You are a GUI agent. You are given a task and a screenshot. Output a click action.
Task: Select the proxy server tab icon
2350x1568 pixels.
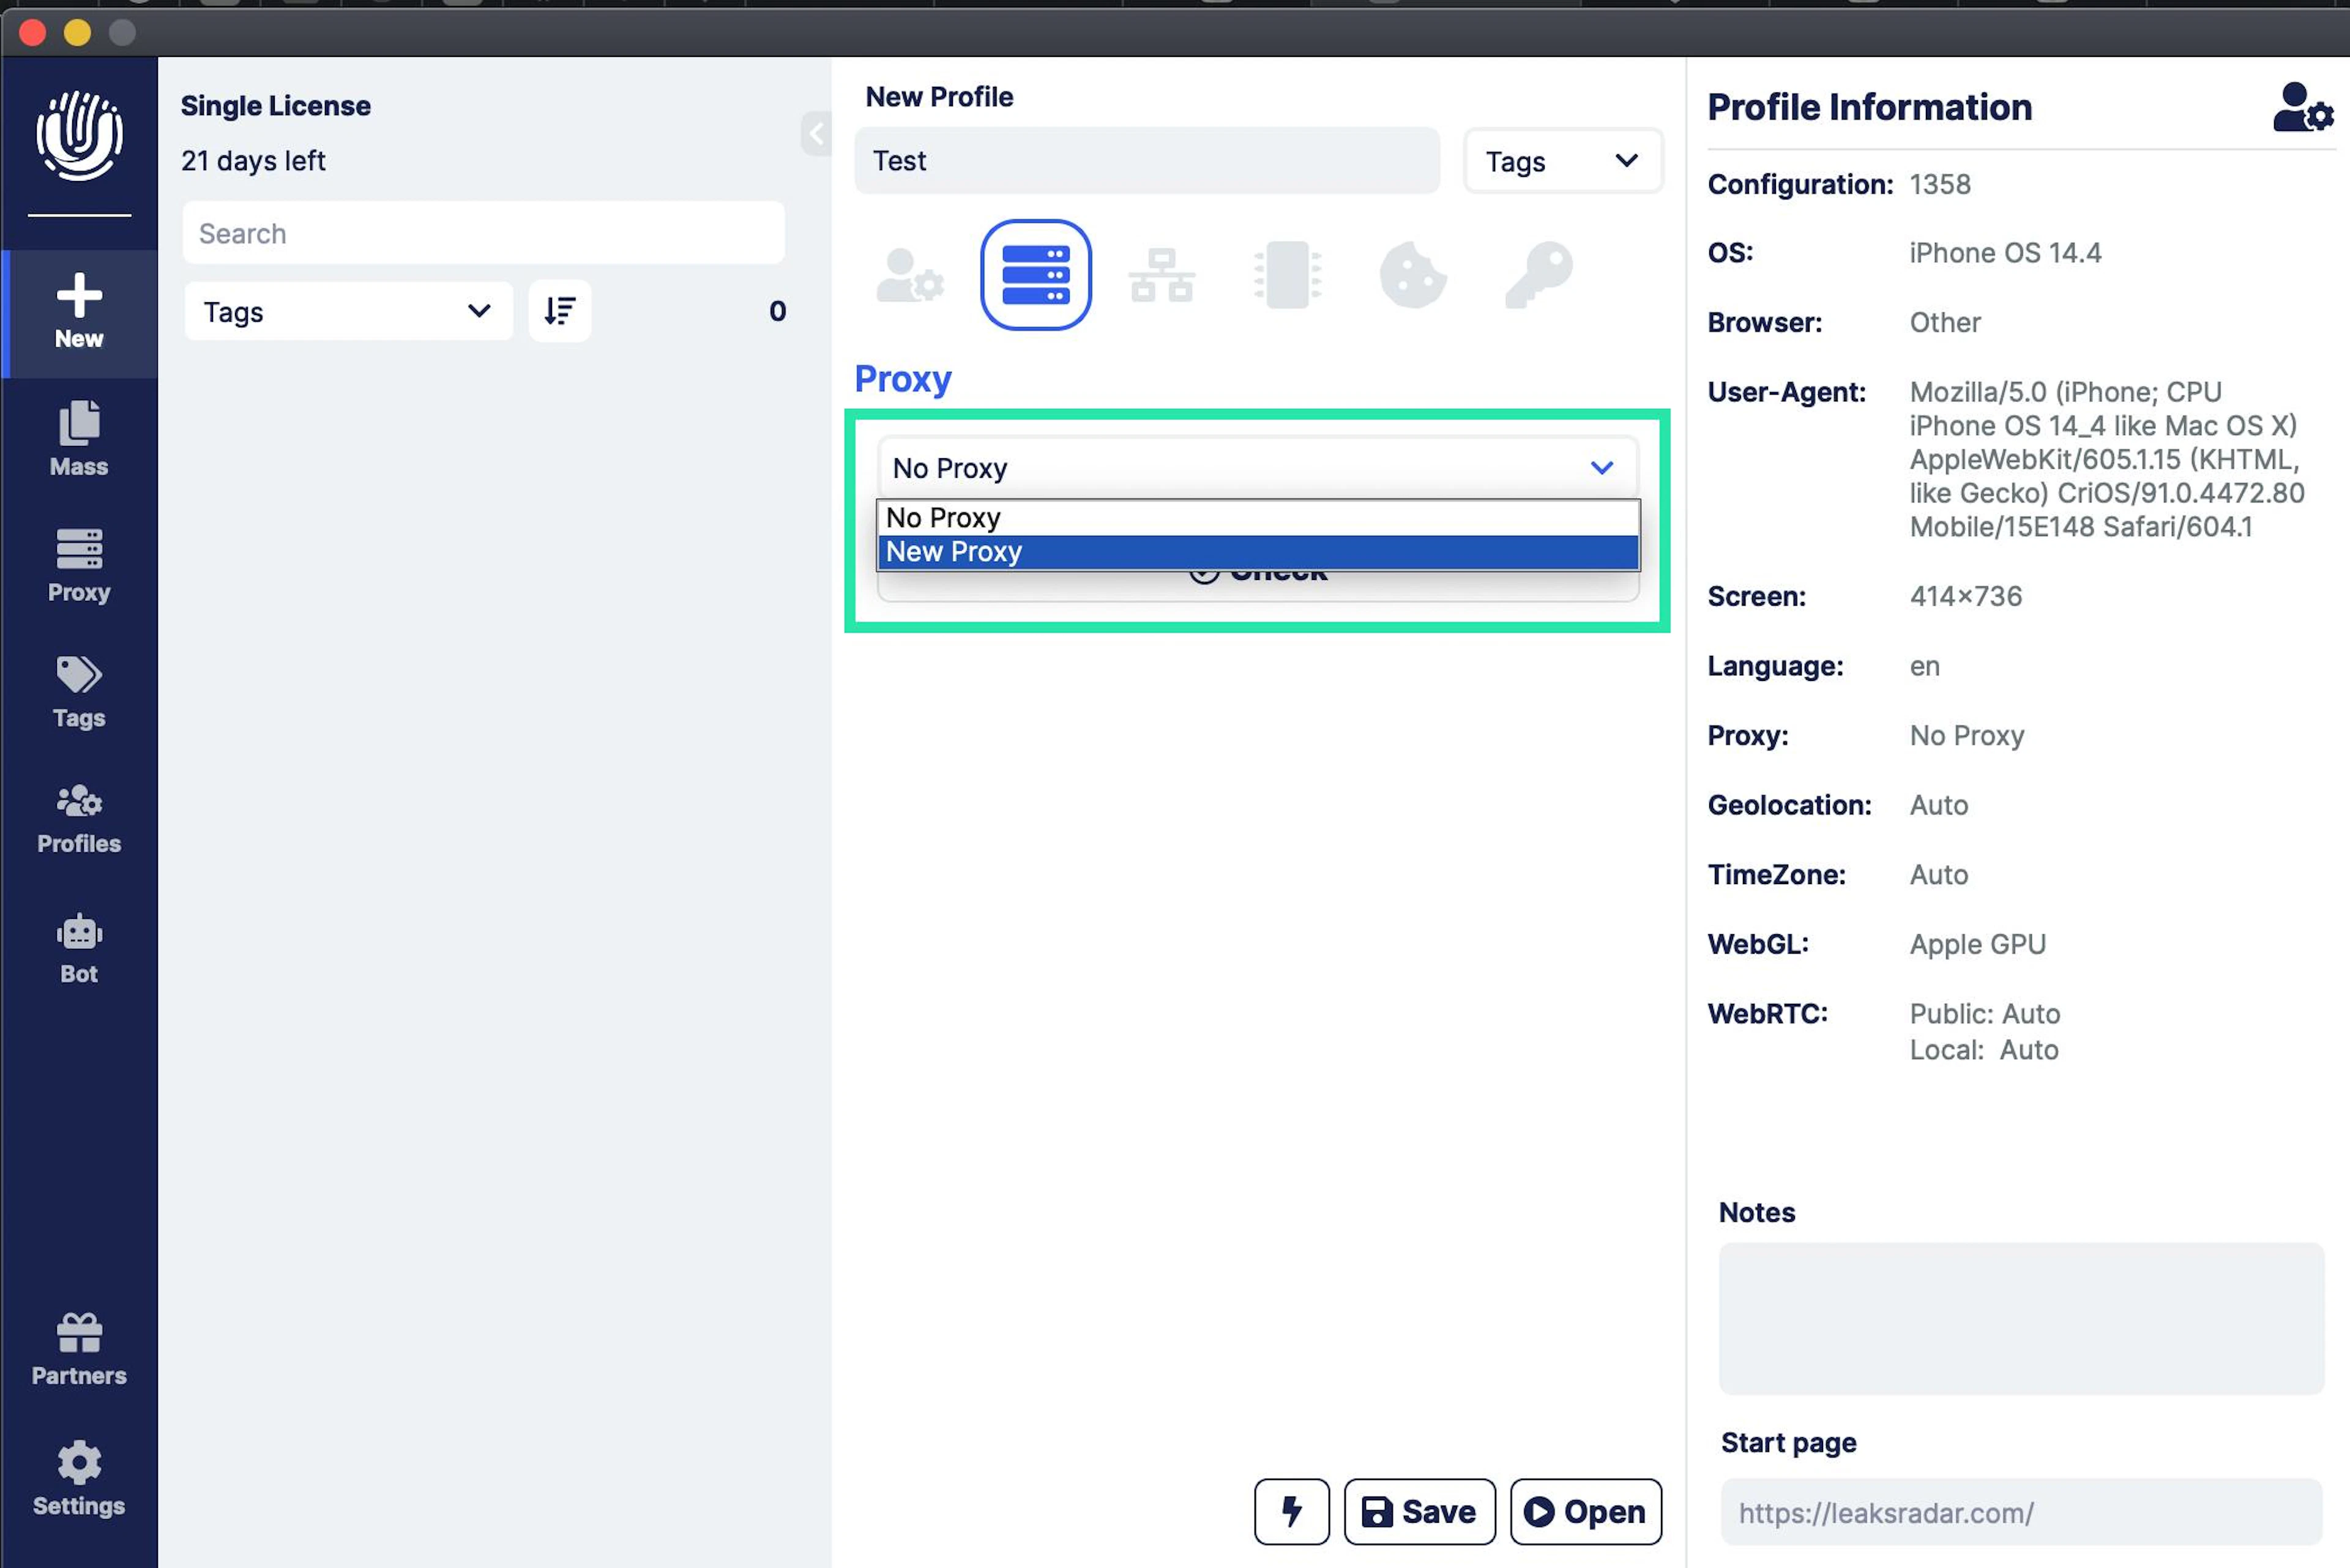tap(1035, 275)
